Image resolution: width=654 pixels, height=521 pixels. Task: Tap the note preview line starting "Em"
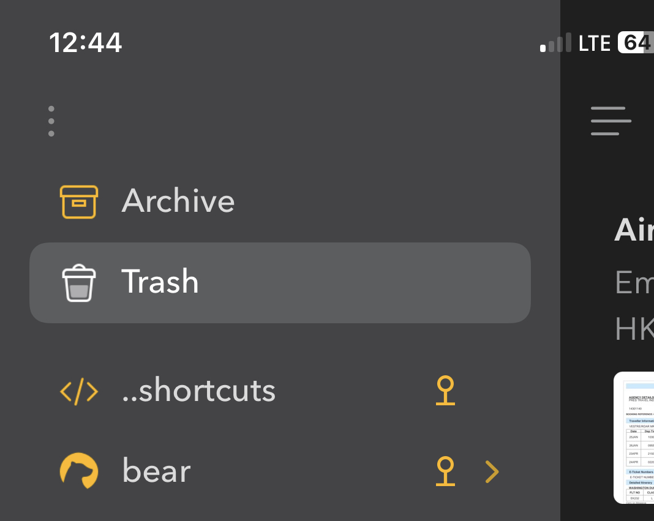coord(634,282)
